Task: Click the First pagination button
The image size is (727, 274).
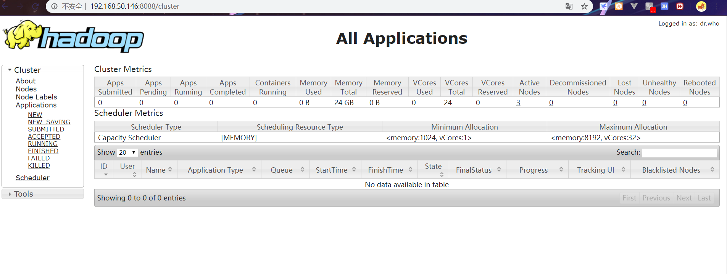Action: click(629, 198)
